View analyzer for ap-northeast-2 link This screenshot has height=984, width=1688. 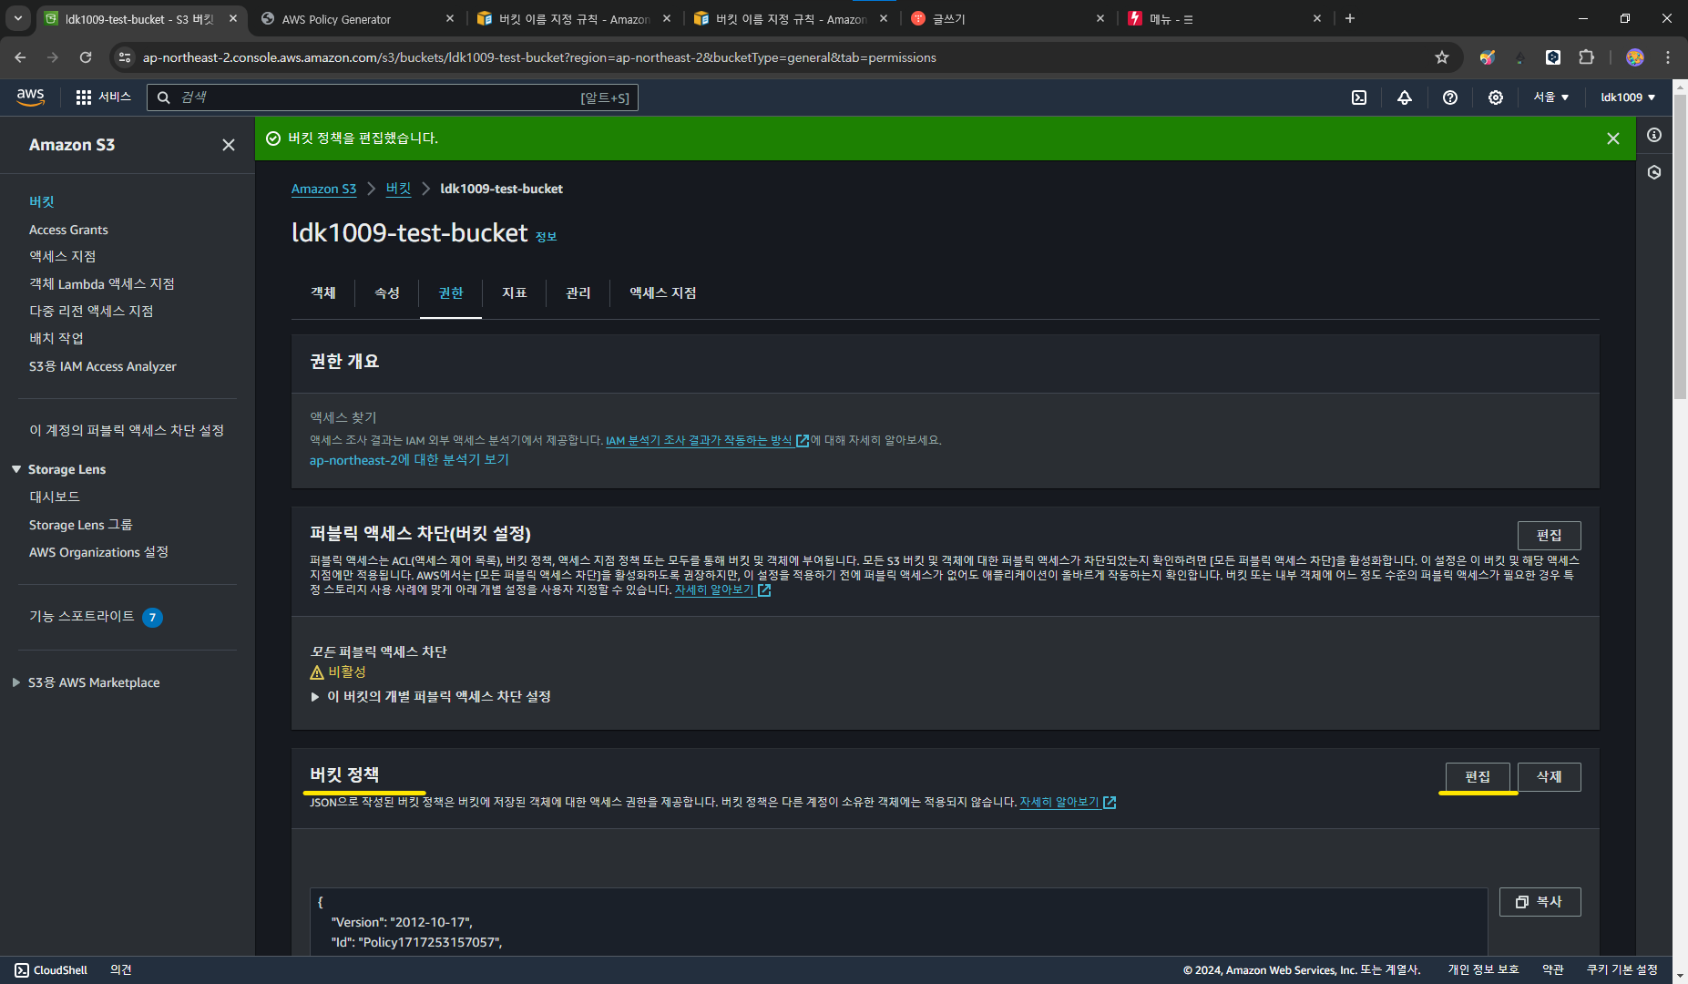click(409, 461)
